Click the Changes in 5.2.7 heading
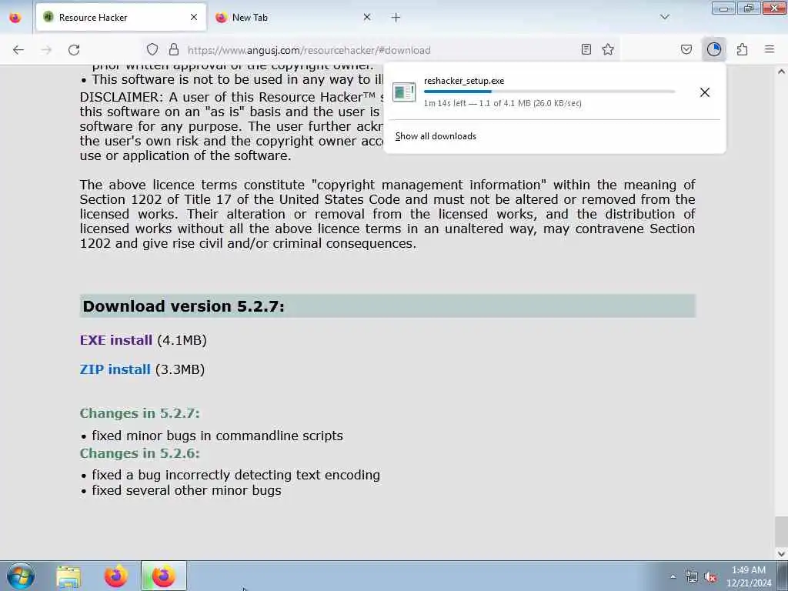The height and width of the screenshot is (591, 788). pos(140,413)
